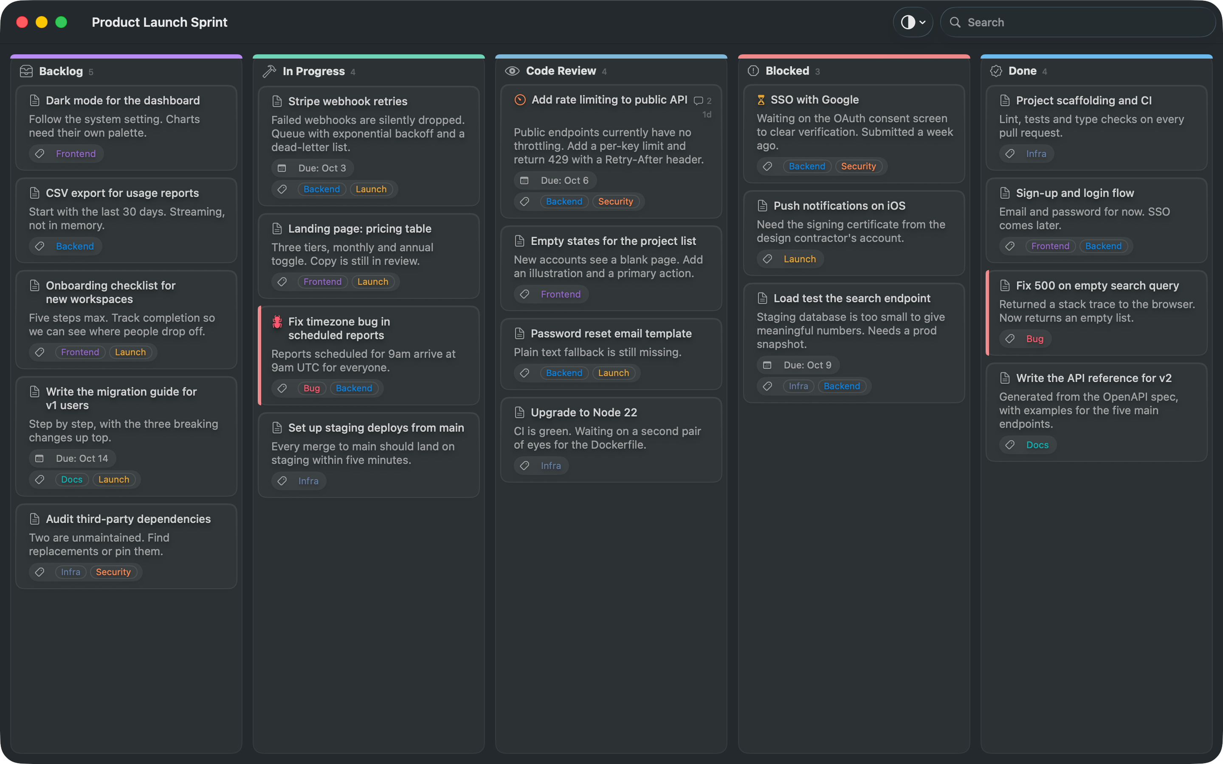
Task: Open the Load test the search endpoint card
Action: (x=854, y=343)
